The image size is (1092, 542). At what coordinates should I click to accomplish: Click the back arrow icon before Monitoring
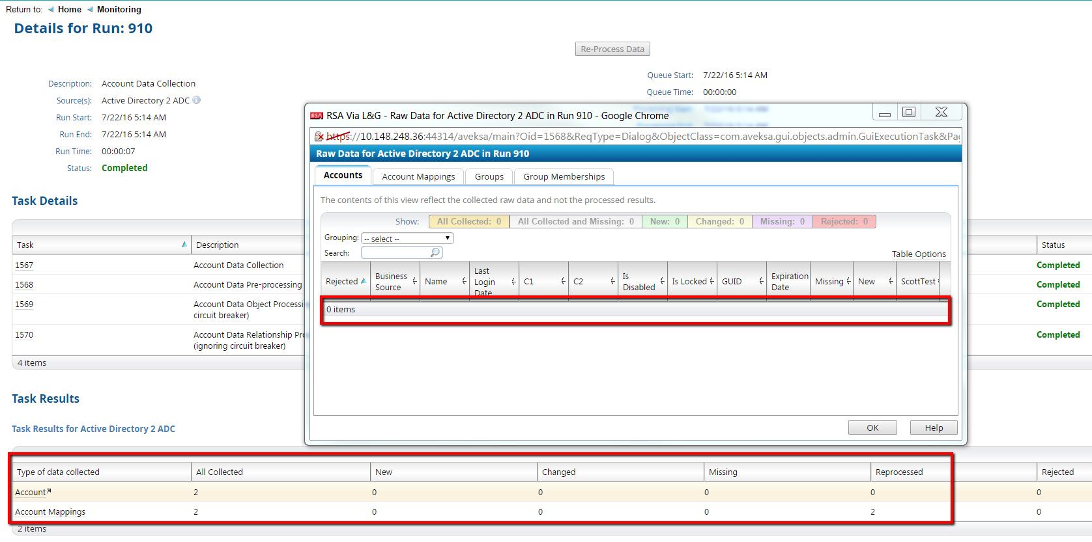90,10
